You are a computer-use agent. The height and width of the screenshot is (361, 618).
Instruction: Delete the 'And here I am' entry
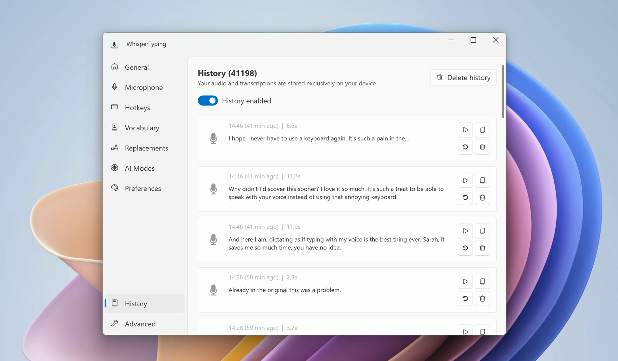[482, 248]
